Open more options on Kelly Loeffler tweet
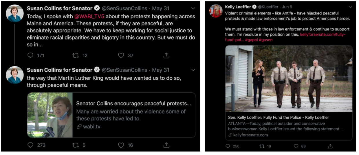 351,7
